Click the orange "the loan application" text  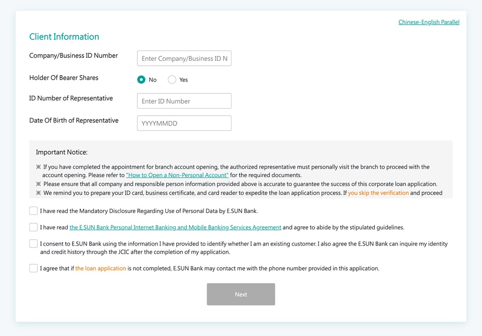(x=101, y=269)
